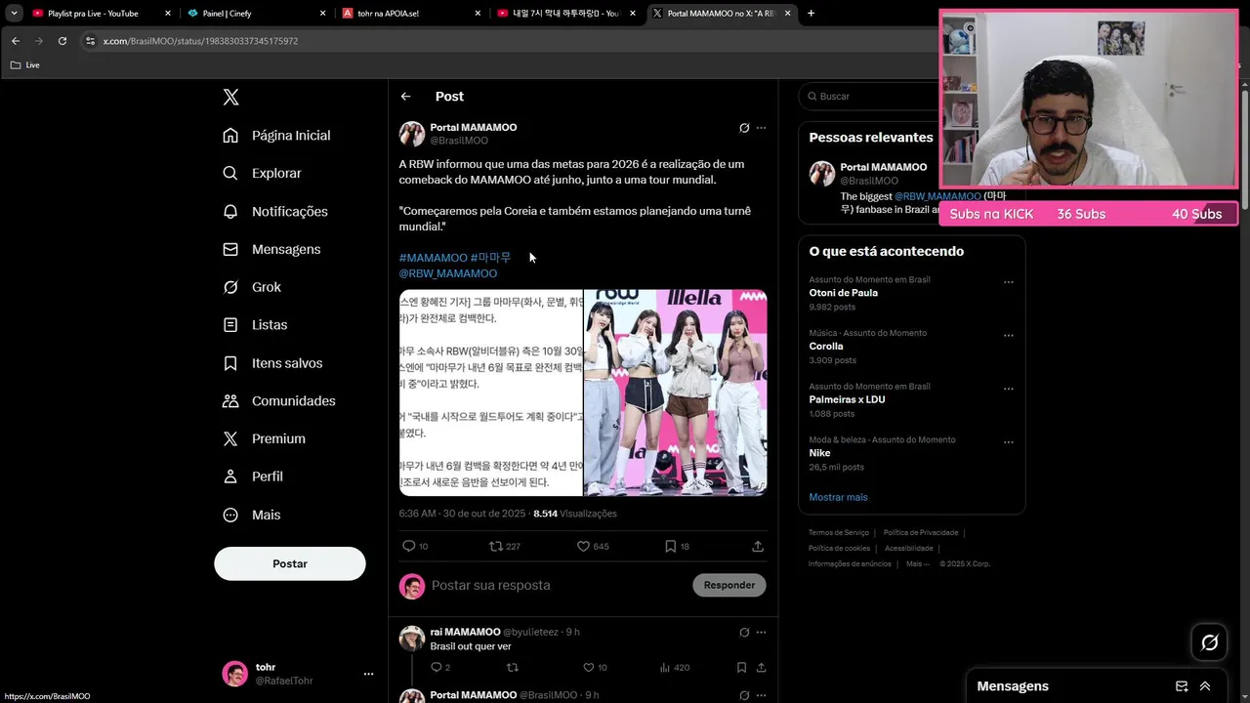Open options on rai MAMAMOO comment
Image resolution: width=1250 pixels, height=703 pixels.
click(762, 632)
